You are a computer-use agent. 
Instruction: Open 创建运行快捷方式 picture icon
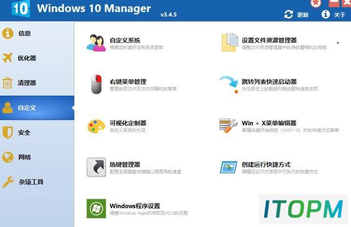[x=229, y=167]
